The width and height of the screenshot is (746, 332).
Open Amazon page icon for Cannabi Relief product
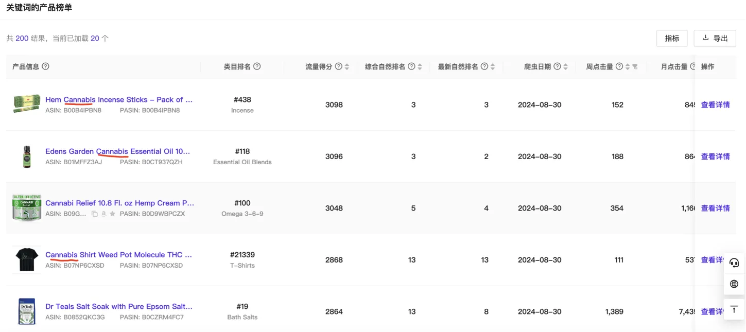click(x=103, y=214)
